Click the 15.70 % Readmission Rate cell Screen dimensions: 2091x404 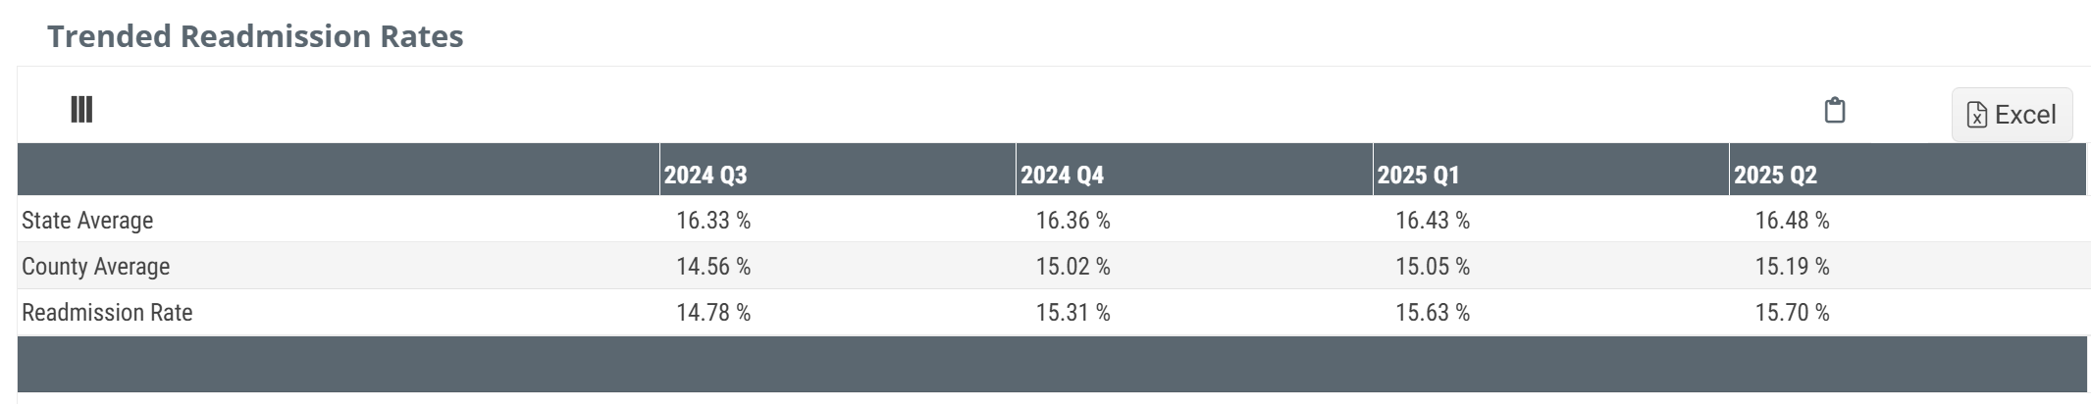point(1792,313)
